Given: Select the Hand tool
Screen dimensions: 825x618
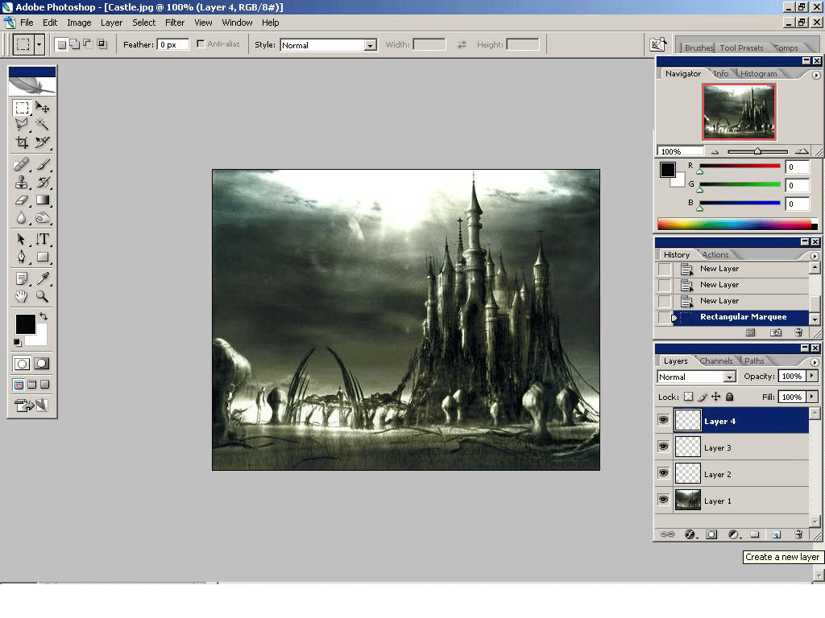Looking at the screenshot, I should (x=22, y=296).
